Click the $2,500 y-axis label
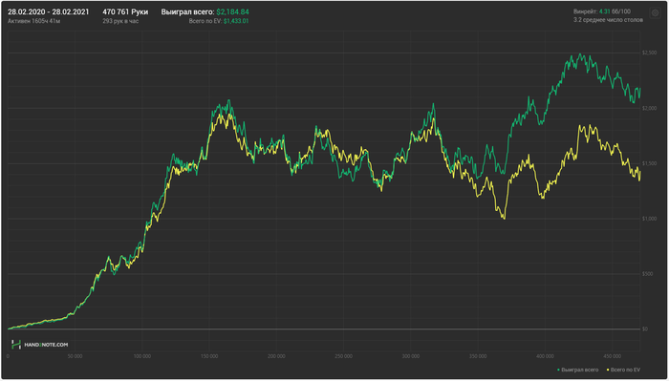This screenshot has height=381, width=669. (649, 53)
